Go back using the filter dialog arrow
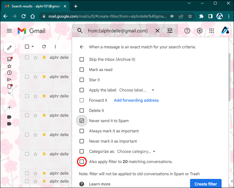Image resolution: width=234 pixels, height=188 pixels. click(x=82, y=47)
